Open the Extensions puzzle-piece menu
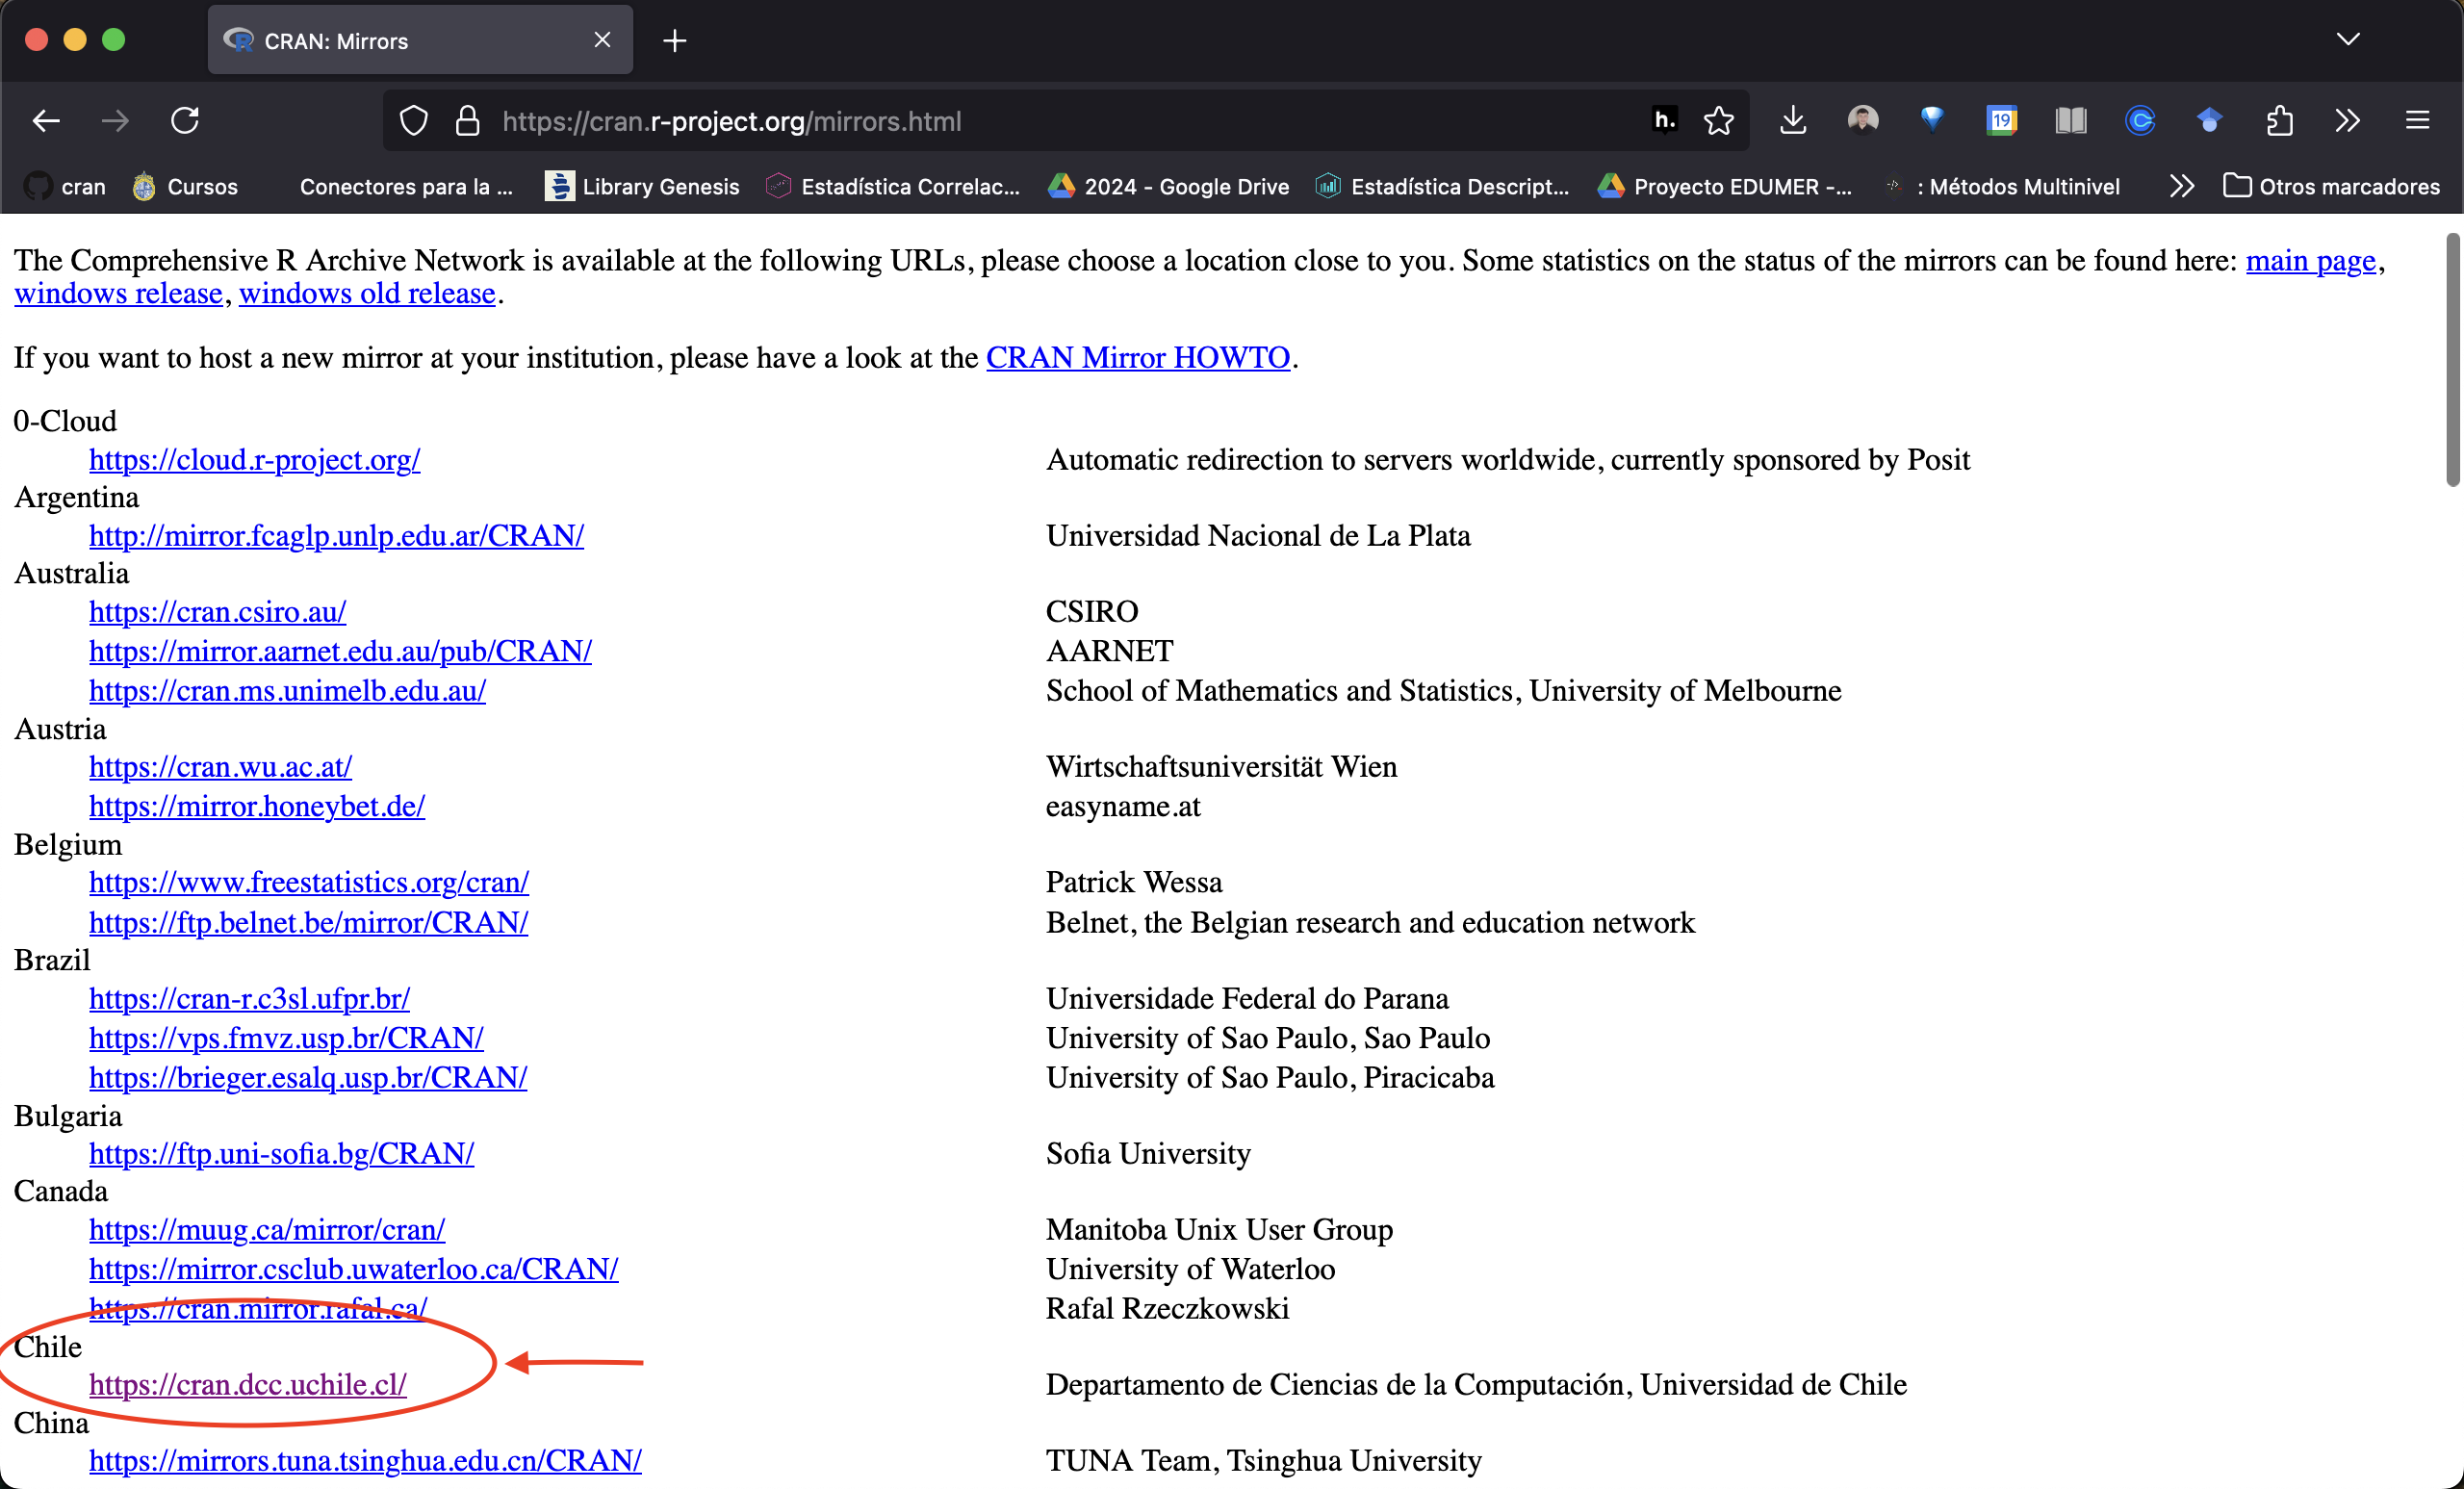Viewport: 2464px width, 1489px height. 2279,121
